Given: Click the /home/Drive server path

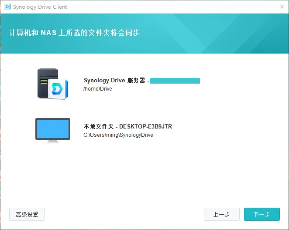Looking at the screenshot, I should (98, 89).
